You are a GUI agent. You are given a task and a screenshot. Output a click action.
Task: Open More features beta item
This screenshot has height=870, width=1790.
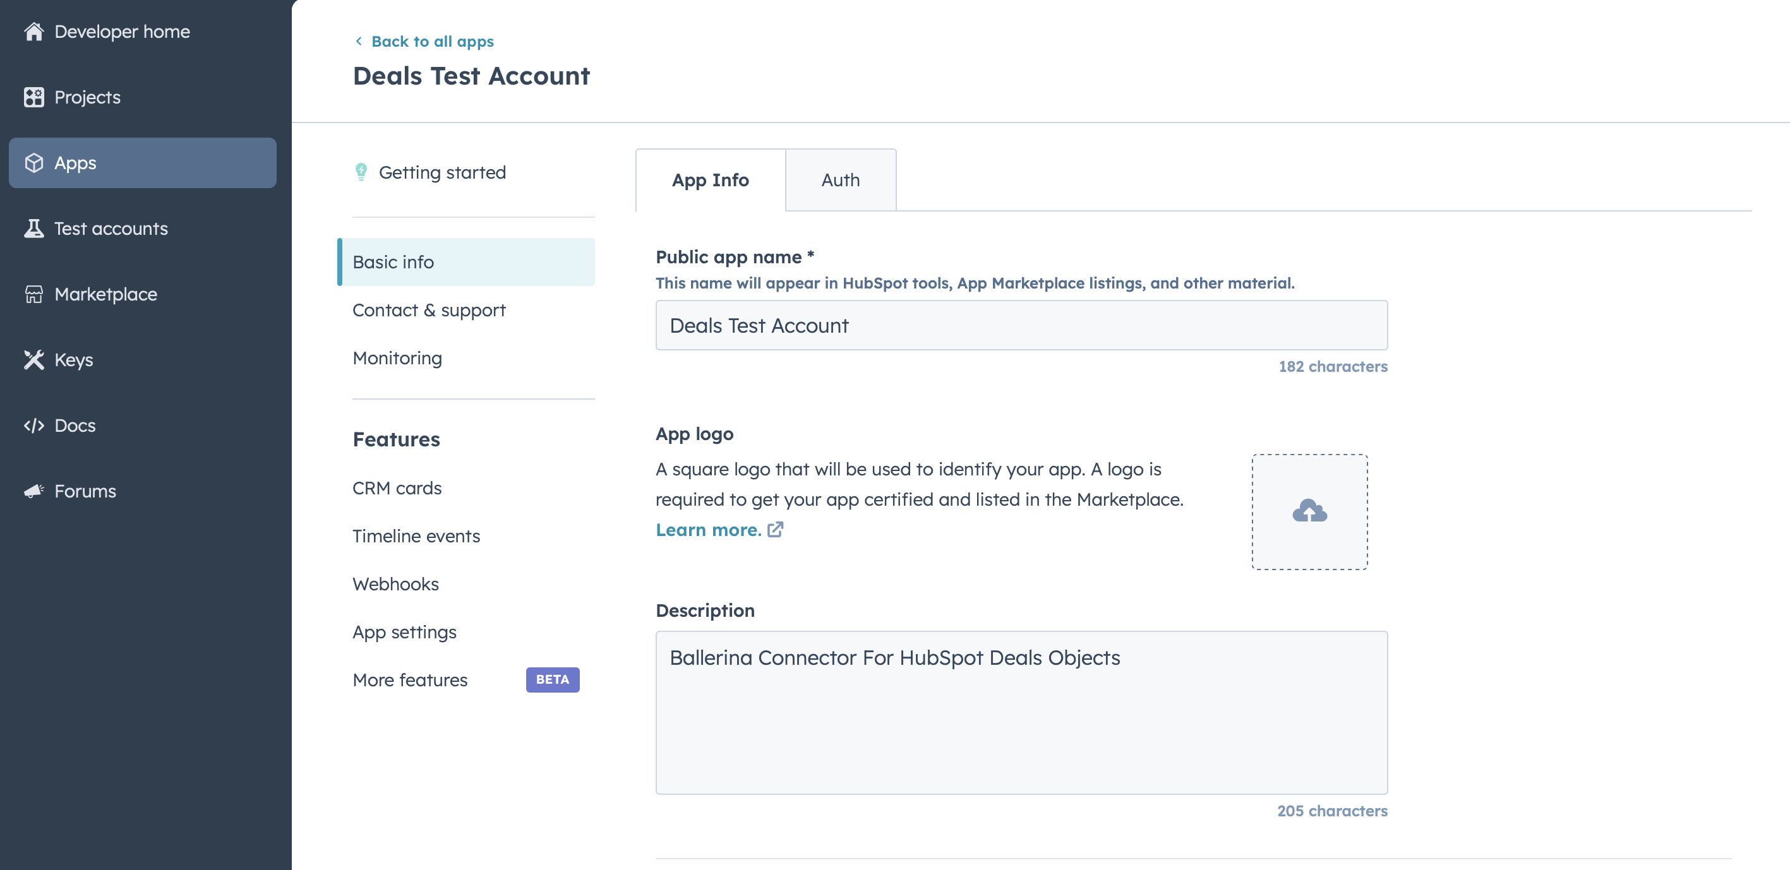pyautogui.click(x=410, y=680)
